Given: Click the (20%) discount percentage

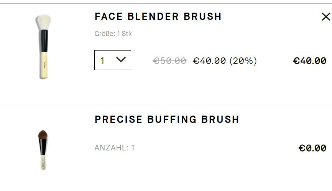Looking at the screenshot, I should coord(243,61).
